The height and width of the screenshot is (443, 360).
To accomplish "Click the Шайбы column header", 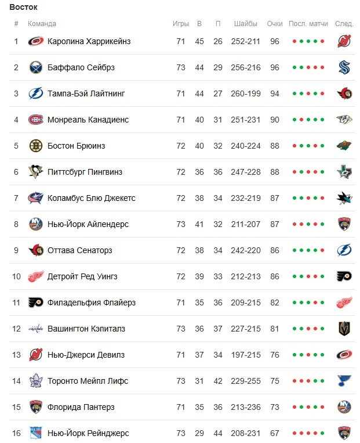I will 246,24.
